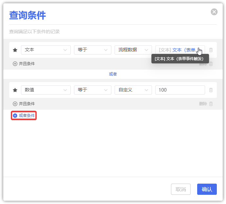226x204 pixels.
Task: Close the 查询条件 dialog with the X icon
Action: 214,12
